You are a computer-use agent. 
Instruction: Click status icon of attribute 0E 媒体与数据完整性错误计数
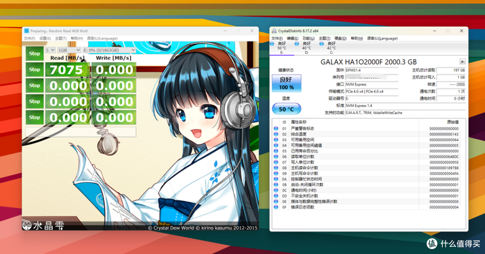point(276,202)
